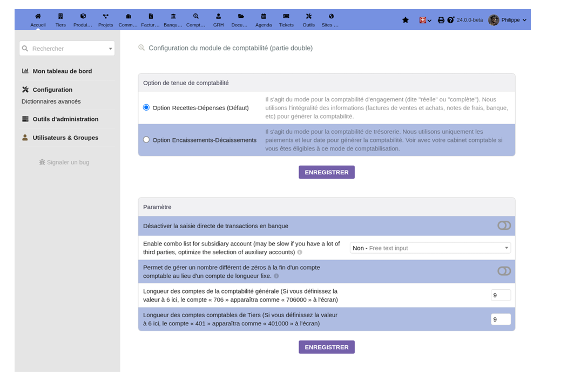Click the help question mark icon

pyautogui.click(x=451, y=20)
